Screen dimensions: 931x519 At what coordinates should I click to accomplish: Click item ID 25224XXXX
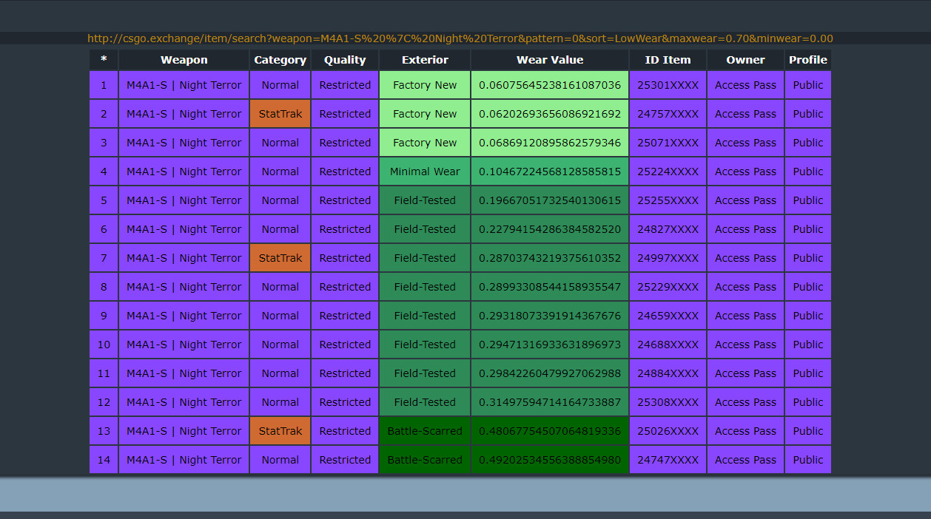(x=668, y=172)
